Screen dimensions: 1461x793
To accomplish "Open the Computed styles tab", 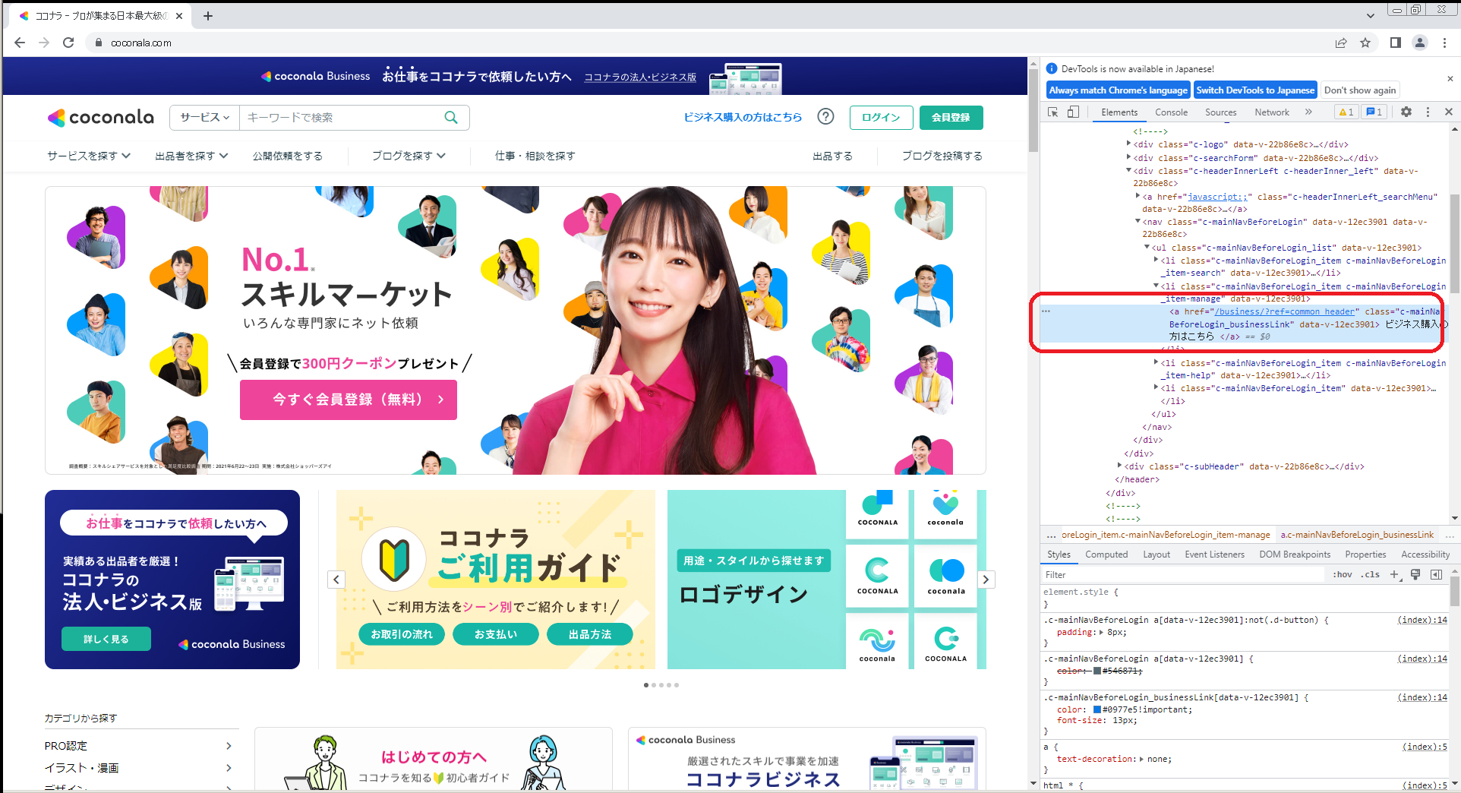I will (x=1106, y=554).
